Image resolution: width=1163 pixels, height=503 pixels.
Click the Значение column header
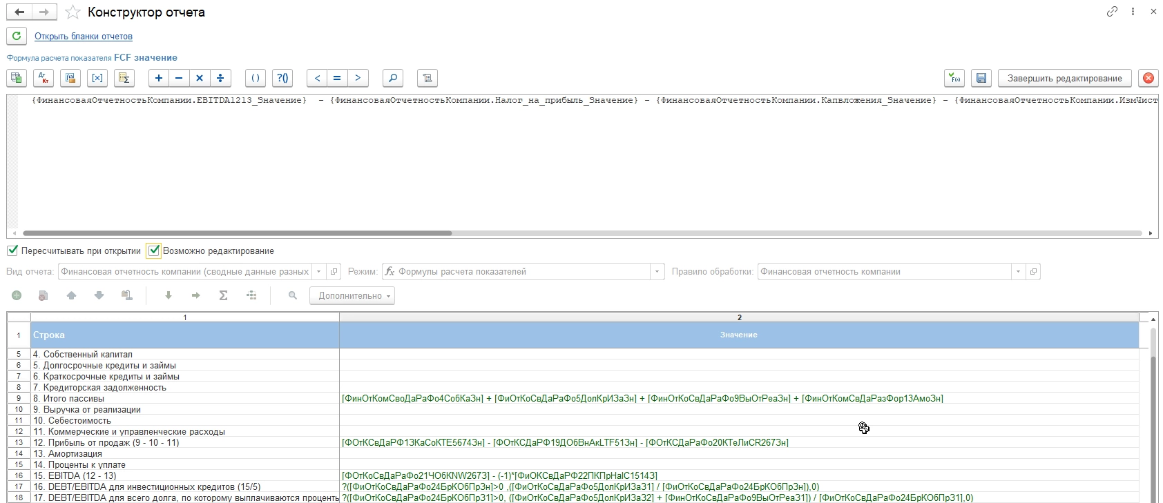click(x=739, y=335)
